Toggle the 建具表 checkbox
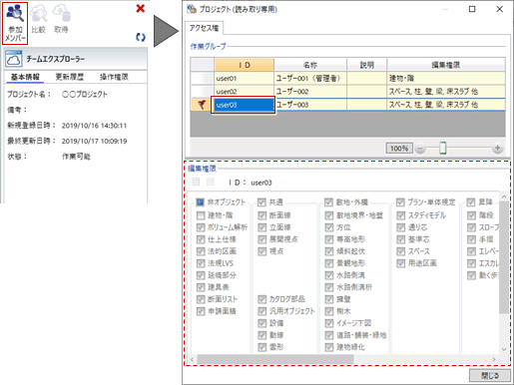This screenshot has width=514, height=385. click(x=201, y=287)
